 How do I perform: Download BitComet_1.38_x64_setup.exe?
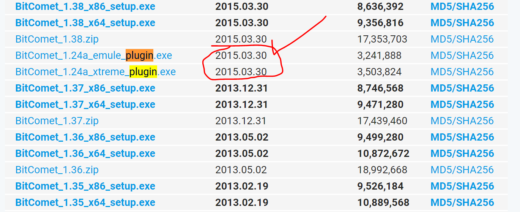[85, 23]
